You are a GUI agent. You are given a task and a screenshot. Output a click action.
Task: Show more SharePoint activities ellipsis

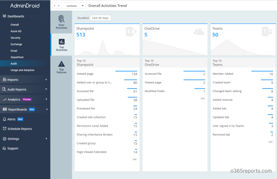(135, 160)
